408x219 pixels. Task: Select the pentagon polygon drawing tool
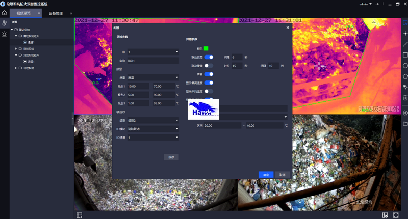tap(405, 76)
